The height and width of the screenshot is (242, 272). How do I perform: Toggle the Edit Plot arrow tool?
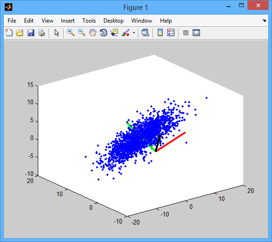point(57,33)
